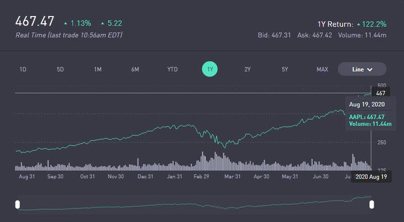The image size is (404, 222).
Task: Expand chart type via chevron arrow
Action: pyautogui.click(x=370, y=69)
